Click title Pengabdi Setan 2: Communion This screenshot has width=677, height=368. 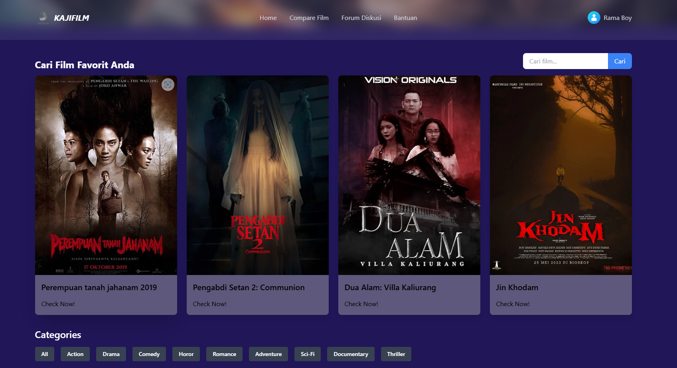[x=249, y=287]
